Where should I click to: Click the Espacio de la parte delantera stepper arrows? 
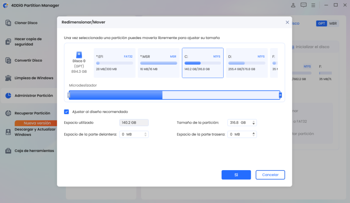click(x=145, y=134)
